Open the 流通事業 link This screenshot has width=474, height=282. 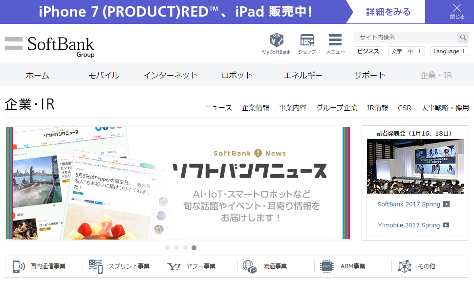(x=275, y=266)
